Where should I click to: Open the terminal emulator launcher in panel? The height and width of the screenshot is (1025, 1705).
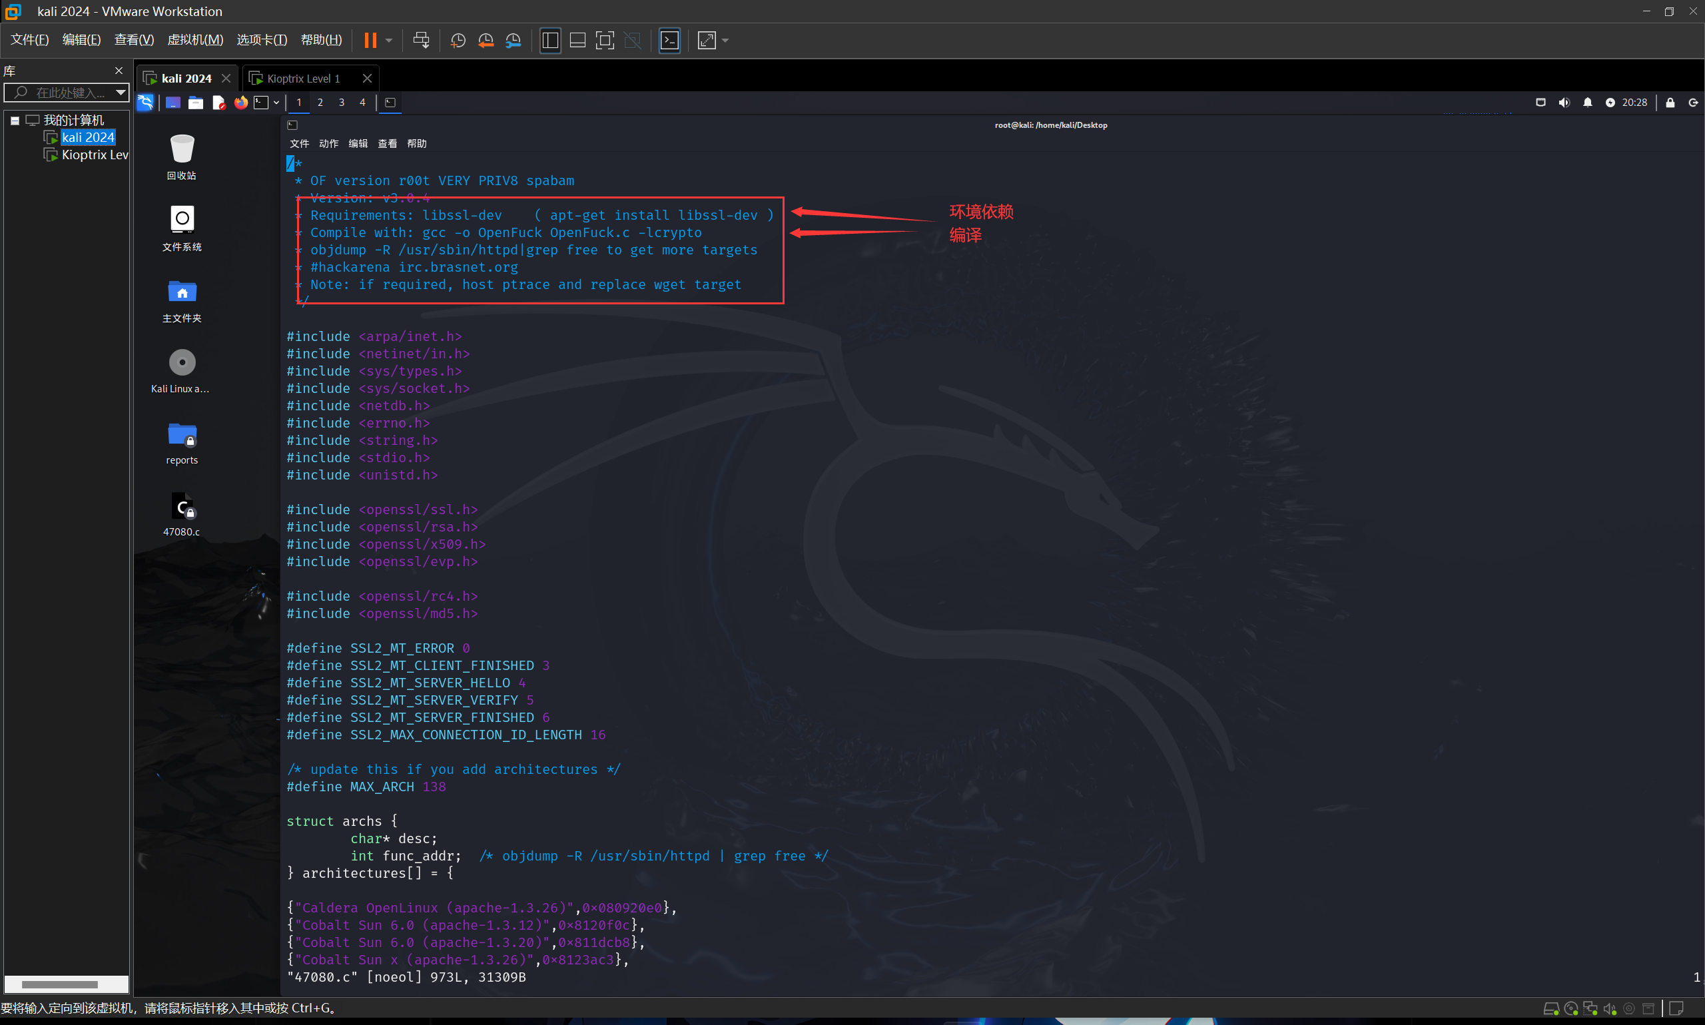[261, 102]
